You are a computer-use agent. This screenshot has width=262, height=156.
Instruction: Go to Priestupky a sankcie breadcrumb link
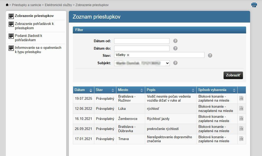(x=26, y=5)
